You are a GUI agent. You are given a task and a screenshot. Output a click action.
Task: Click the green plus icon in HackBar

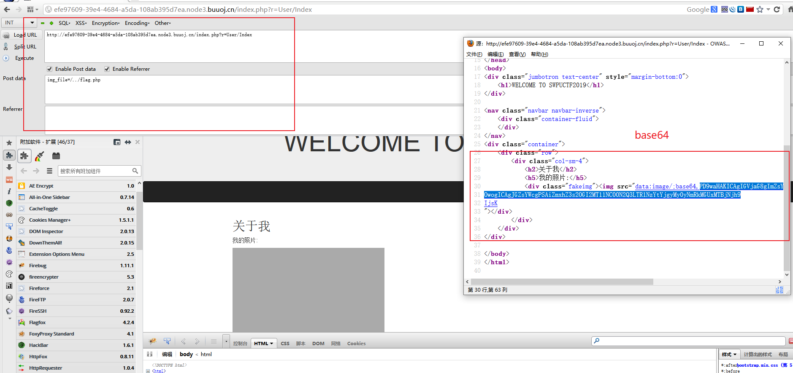(x=51, y=23)
